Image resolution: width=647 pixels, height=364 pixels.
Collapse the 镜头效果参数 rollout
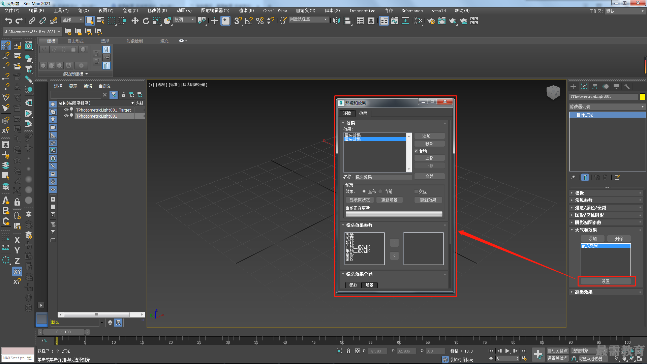(x=394, y=225)
